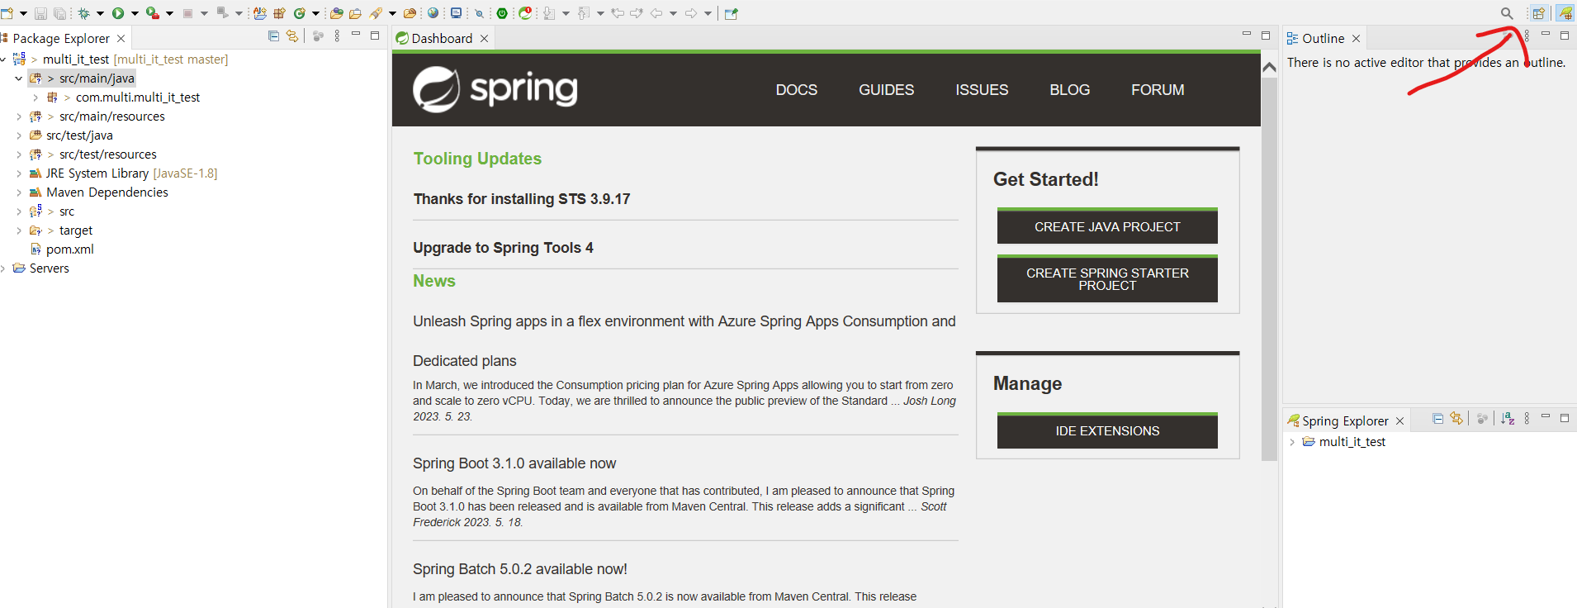Toggle the Spring perspective button
Viewport: 1577px width, 608px height.
[1565, 13]
